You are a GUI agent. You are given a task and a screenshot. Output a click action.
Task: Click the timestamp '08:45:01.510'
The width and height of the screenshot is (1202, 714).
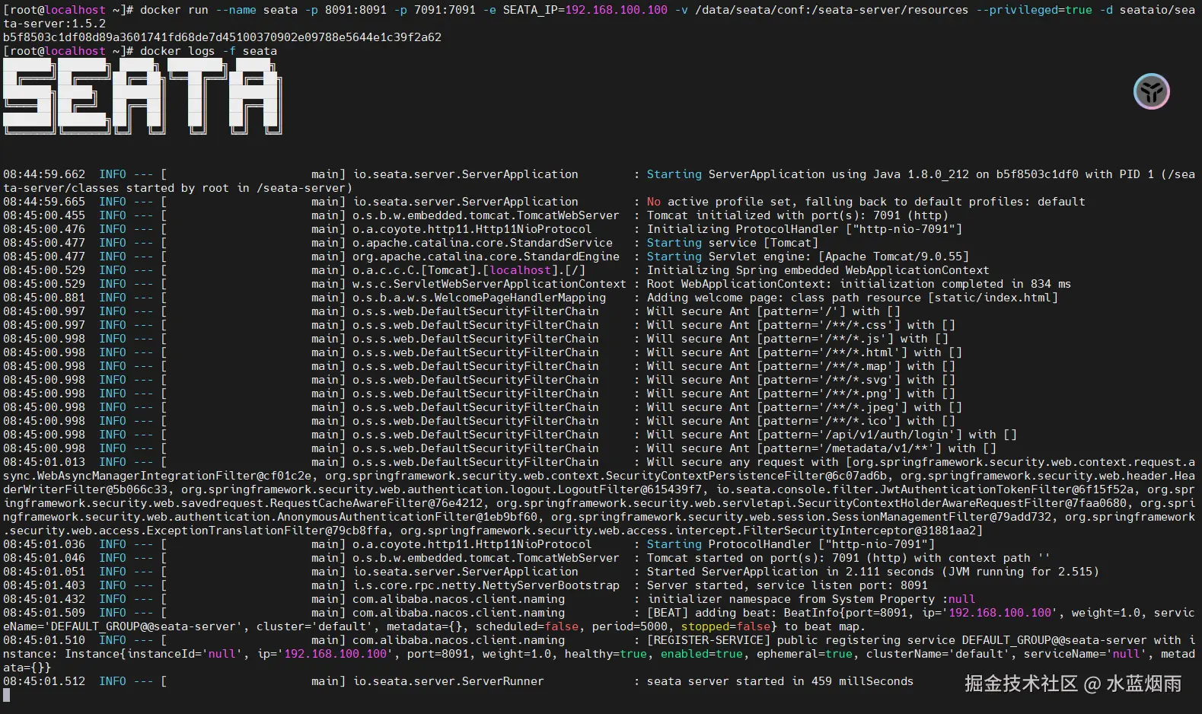tap(44, 640)
